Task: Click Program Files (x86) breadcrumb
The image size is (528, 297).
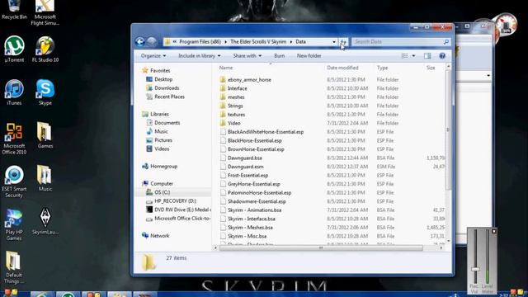Action: coord(200,42)
